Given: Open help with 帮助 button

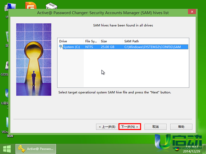Looking at the screenshot, I should point(181,127).
